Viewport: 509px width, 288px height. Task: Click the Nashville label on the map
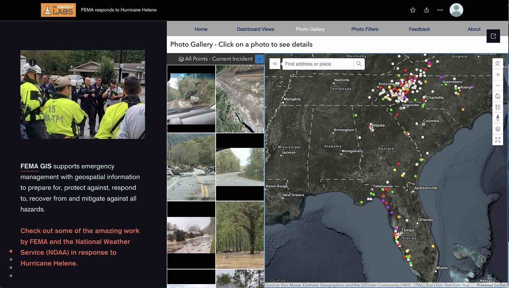(x=342, y=80)
